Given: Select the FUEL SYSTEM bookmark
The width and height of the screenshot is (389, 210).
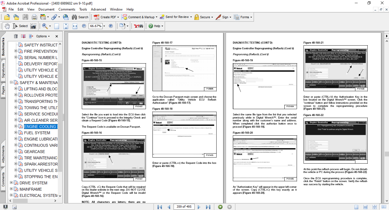Looking at the screenshot, I should [37, 133].
